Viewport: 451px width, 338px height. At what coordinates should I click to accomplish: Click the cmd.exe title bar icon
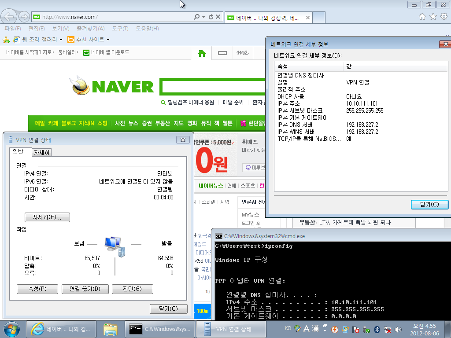point(218,236)
